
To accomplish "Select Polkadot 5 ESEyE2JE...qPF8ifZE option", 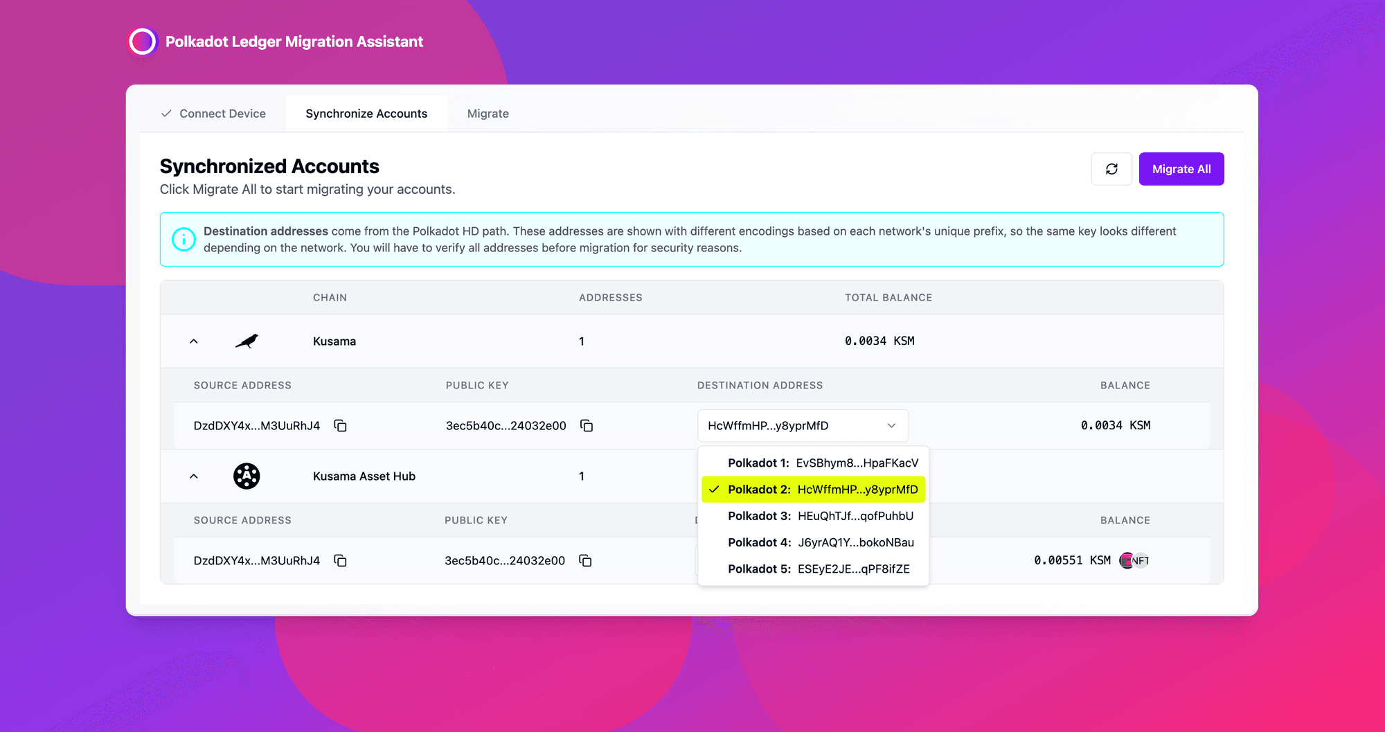I will click(813, 569).
